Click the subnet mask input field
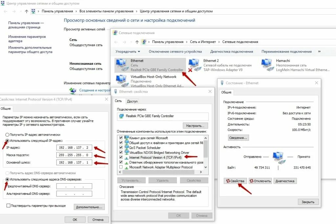Screen dimensions: 336x224 pos(74,155)
